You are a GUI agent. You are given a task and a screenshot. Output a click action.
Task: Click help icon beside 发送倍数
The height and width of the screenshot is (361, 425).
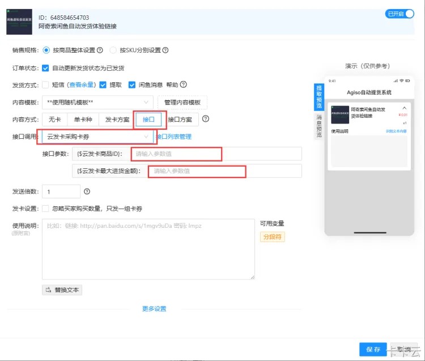(x=87, y=192)
